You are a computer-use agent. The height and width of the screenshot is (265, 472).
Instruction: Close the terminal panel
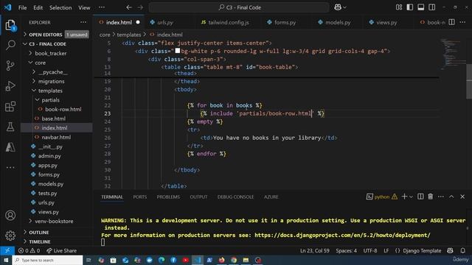coord(462,197)
